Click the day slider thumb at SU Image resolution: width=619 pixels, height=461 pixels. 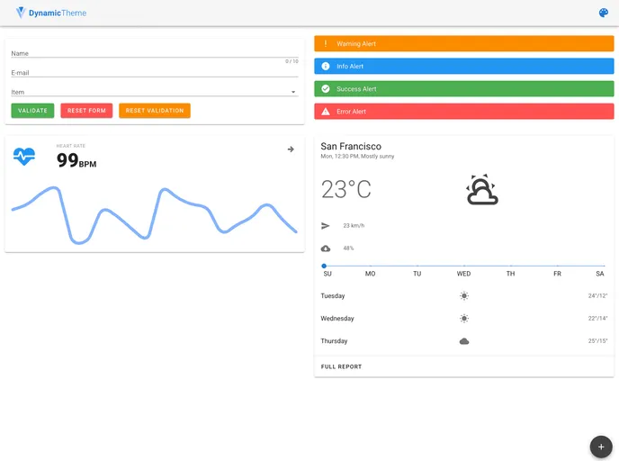pos(324,266)
